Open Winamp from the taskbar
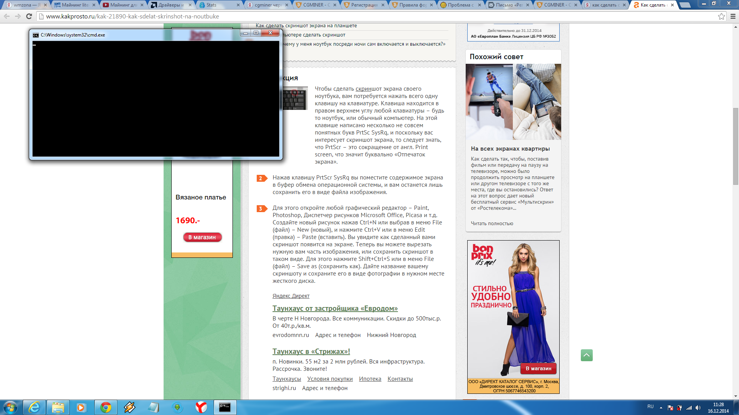This screenshot has height=415, width=739. click(130, 407)
